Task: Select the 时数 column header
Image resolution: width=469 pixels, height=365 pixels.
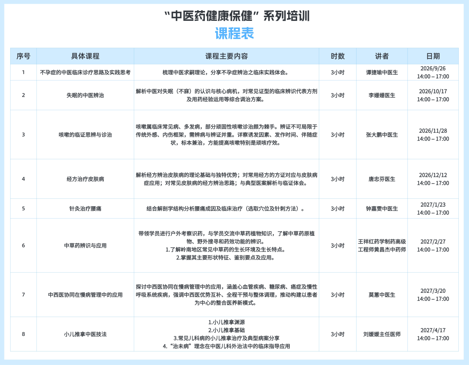Action: [x=337, y=56]
